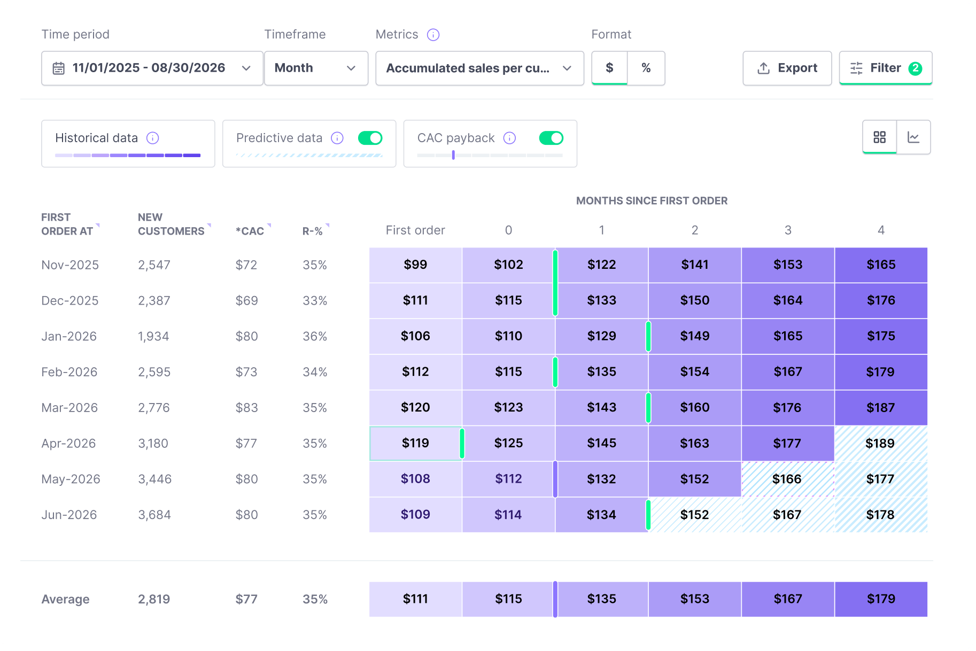976x651 pixels.
Task: Select percent format option
Action: (646, 68)
